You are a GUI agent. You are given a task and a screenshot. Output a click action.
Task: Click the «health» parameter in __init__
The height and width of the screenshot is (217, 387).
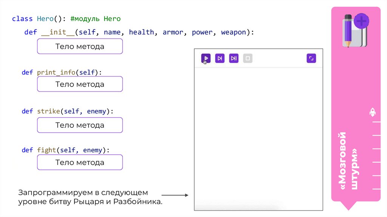coord(141,32)
